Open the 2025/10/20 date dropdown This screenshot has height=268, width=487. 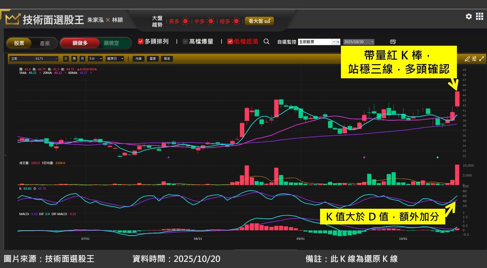pos(359,42)
